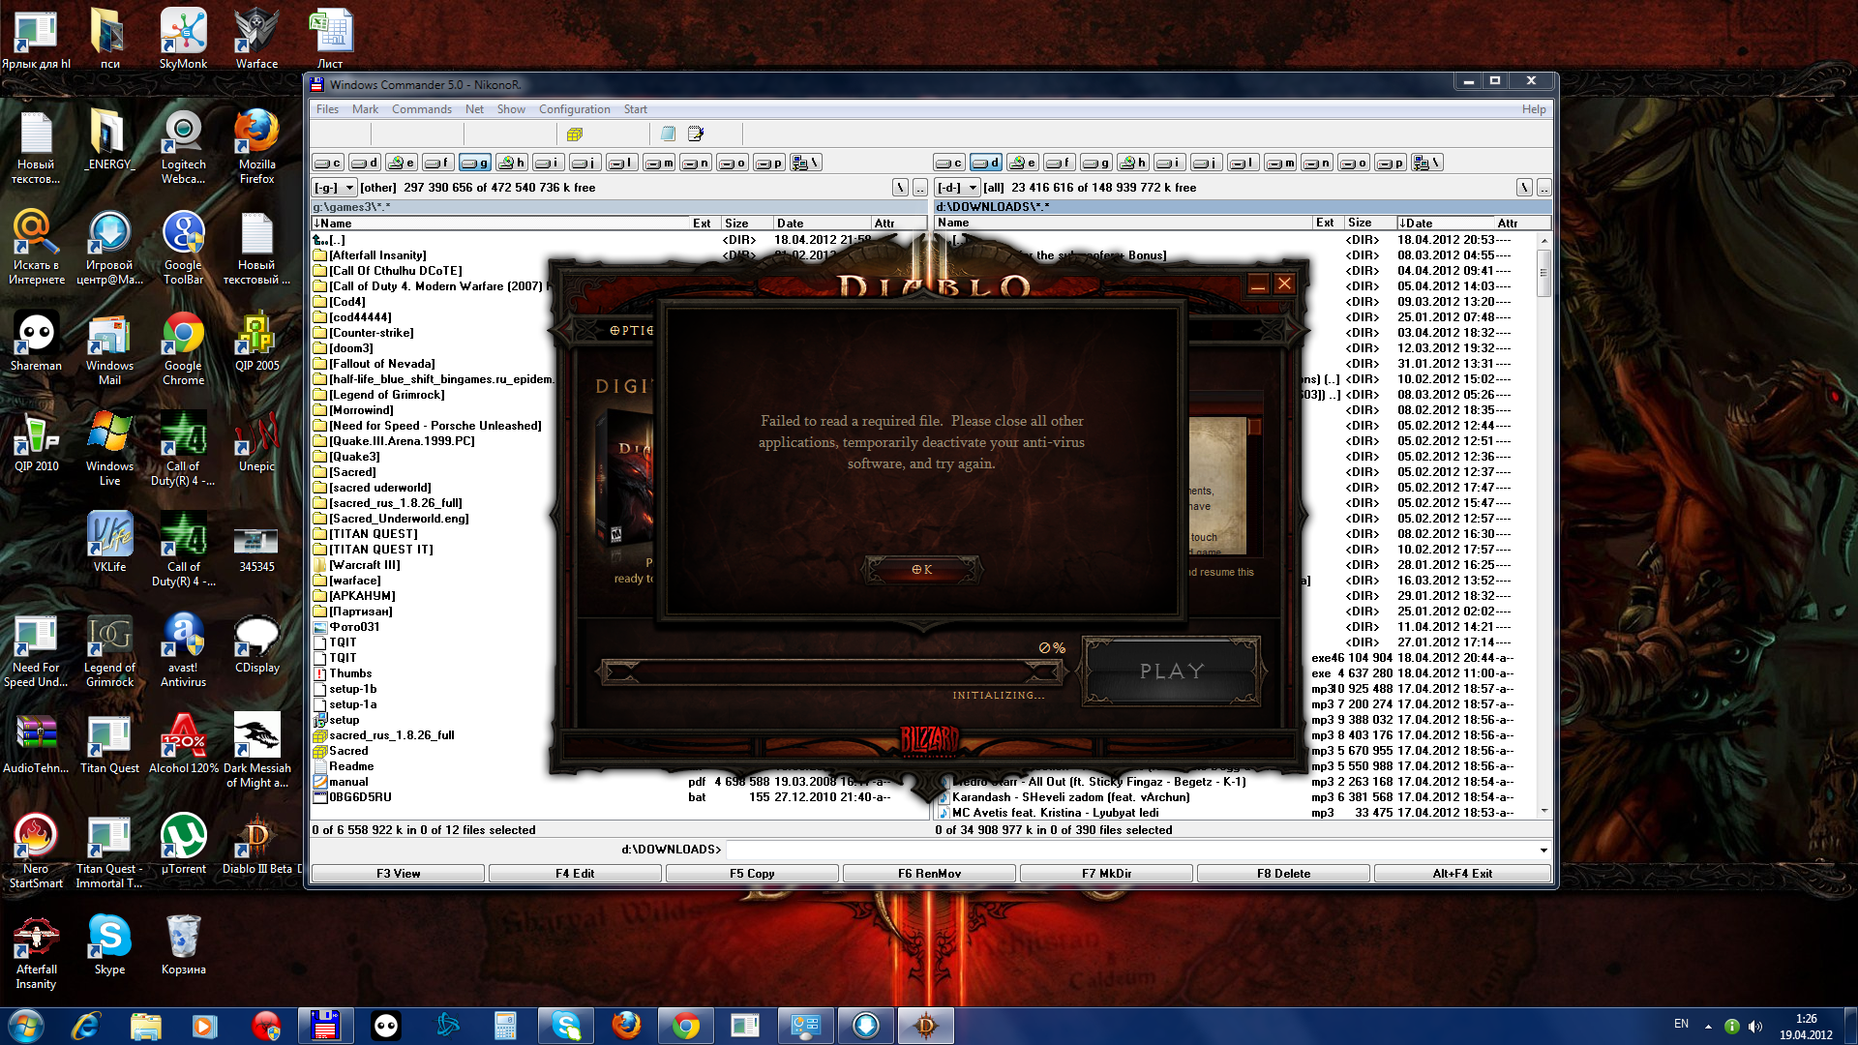
Task: Go to parent directory in left panel
Action: point(920,188)
